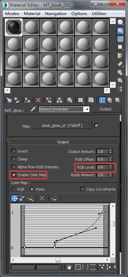Click the Go to Parent icon

(x=110, y=100)
